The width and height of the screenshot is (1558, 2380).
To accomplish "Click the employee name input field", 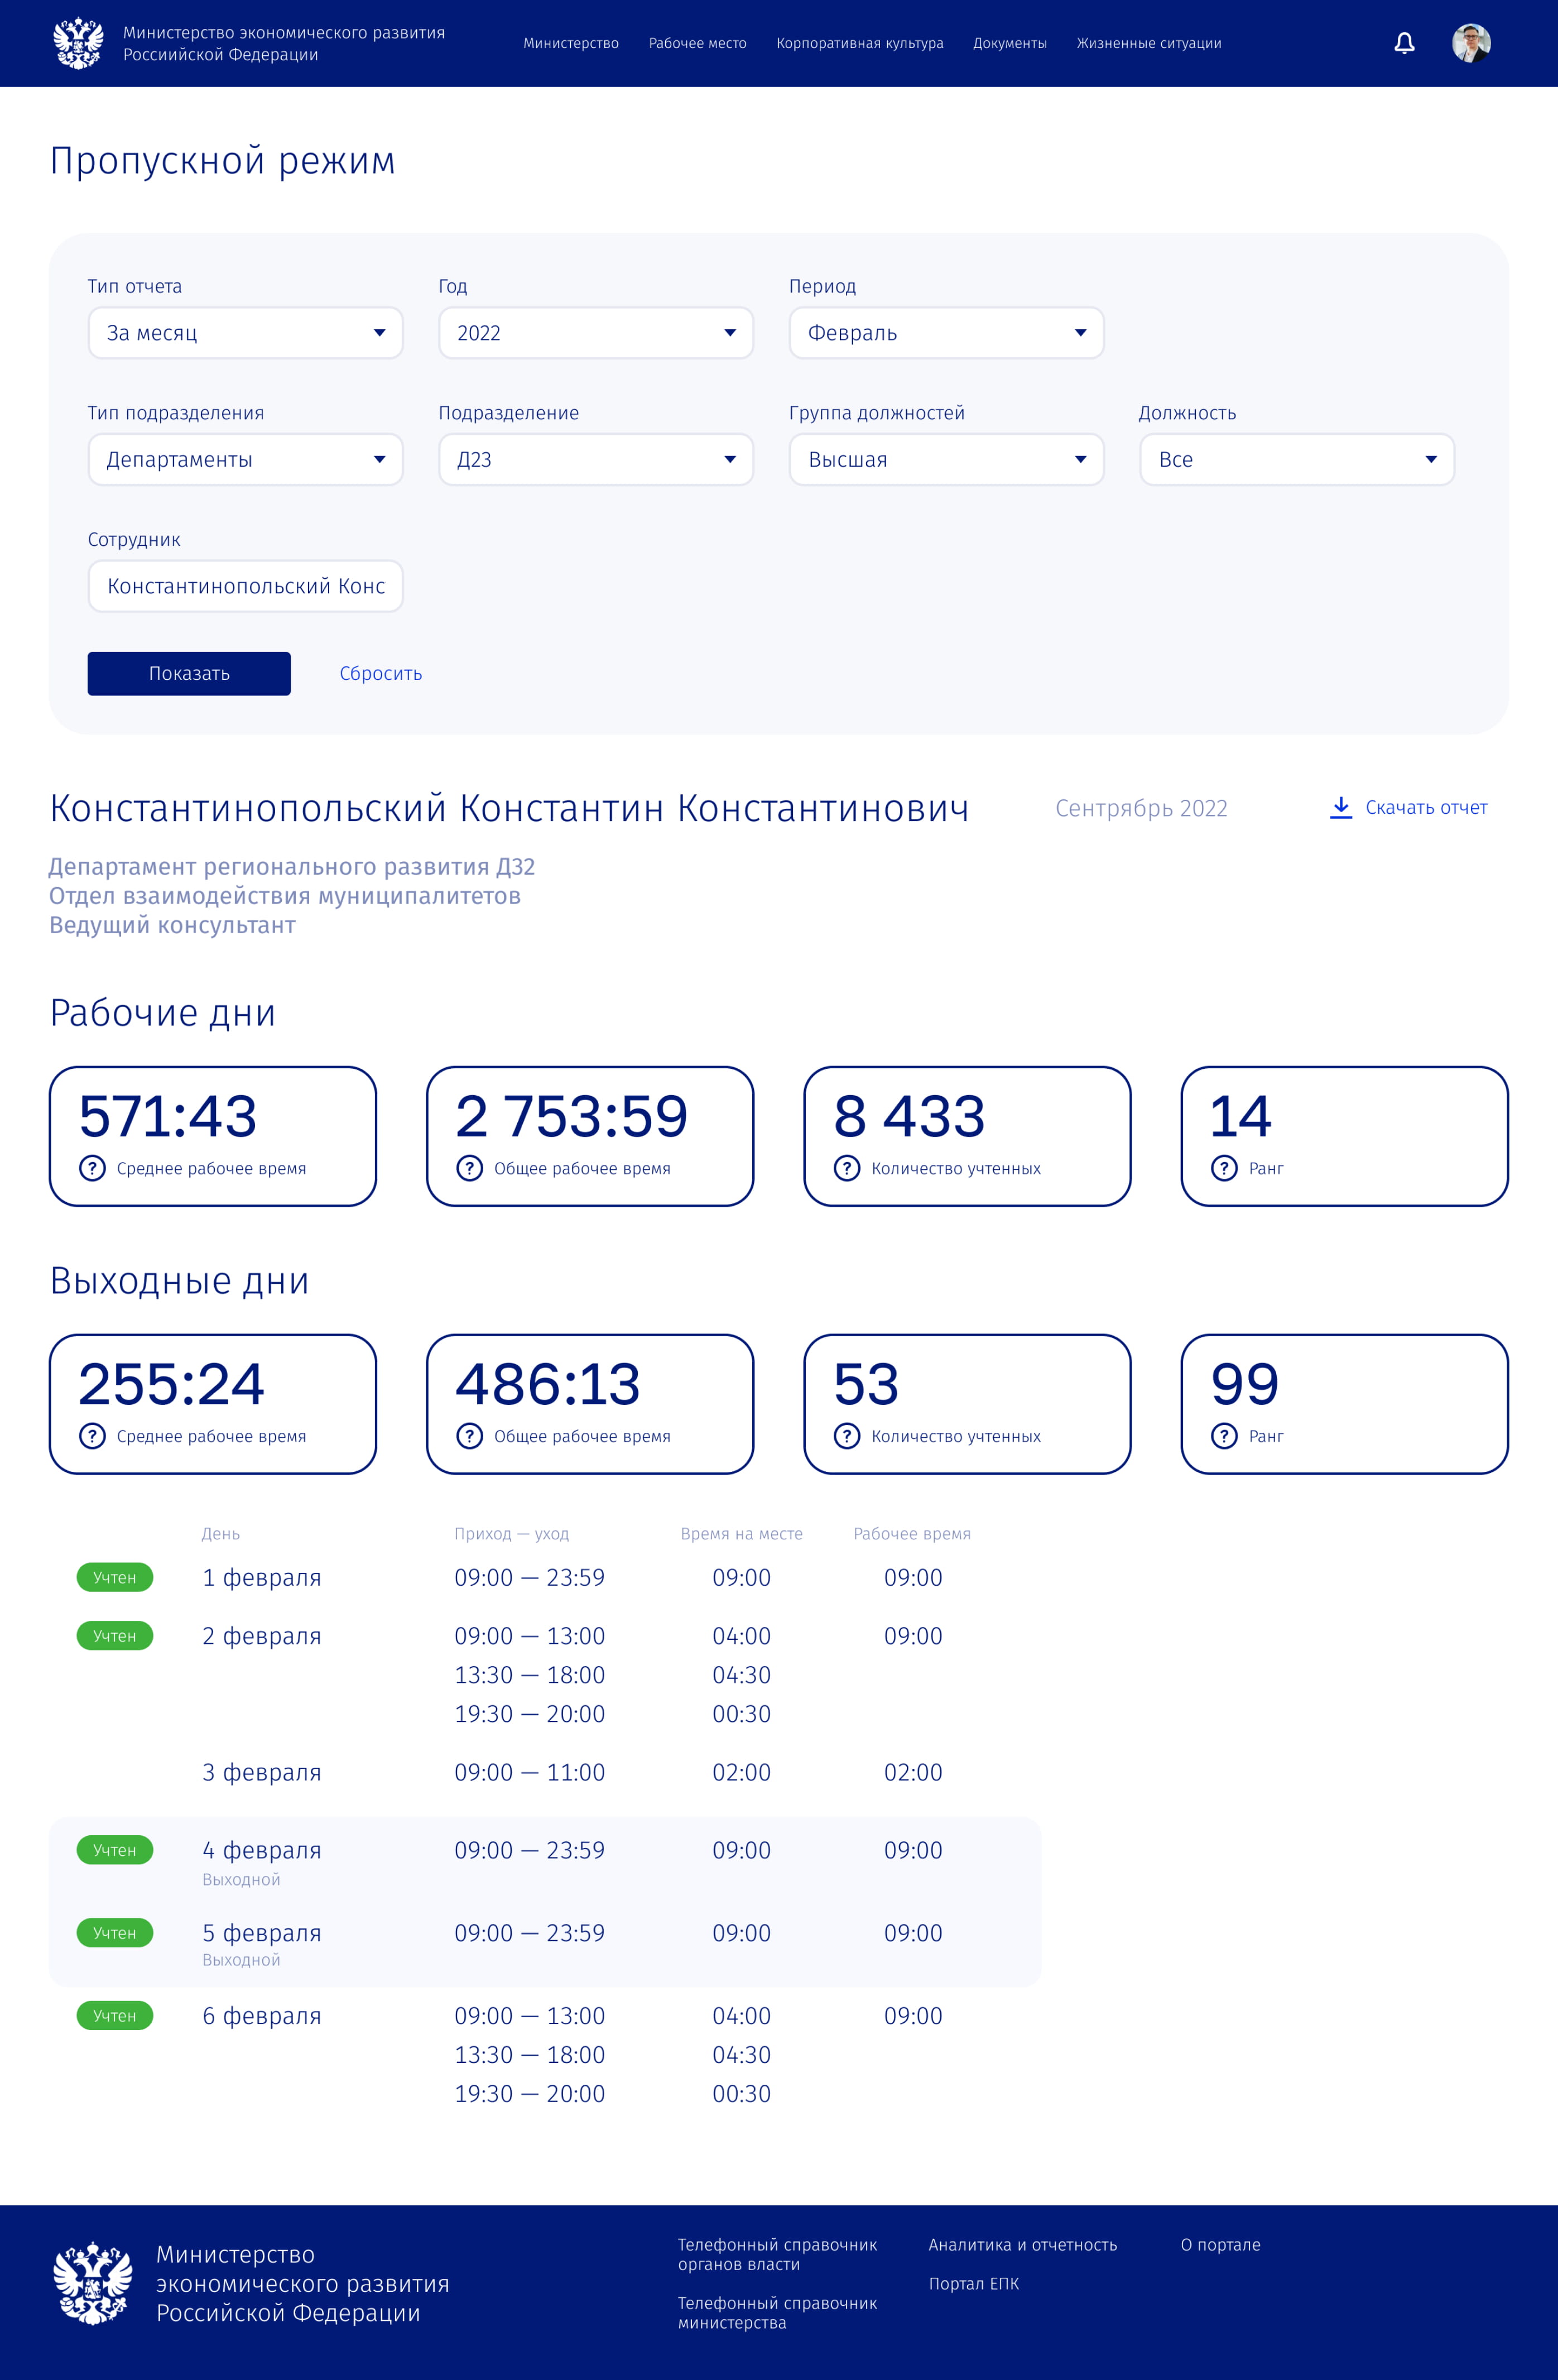I will pyautogui.click(x=245, y=586).
